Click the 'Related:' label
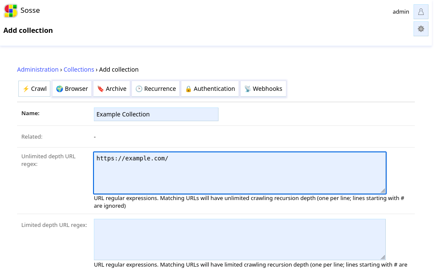The height and width of the screenshot is (270, 437). tap(32, 137)
